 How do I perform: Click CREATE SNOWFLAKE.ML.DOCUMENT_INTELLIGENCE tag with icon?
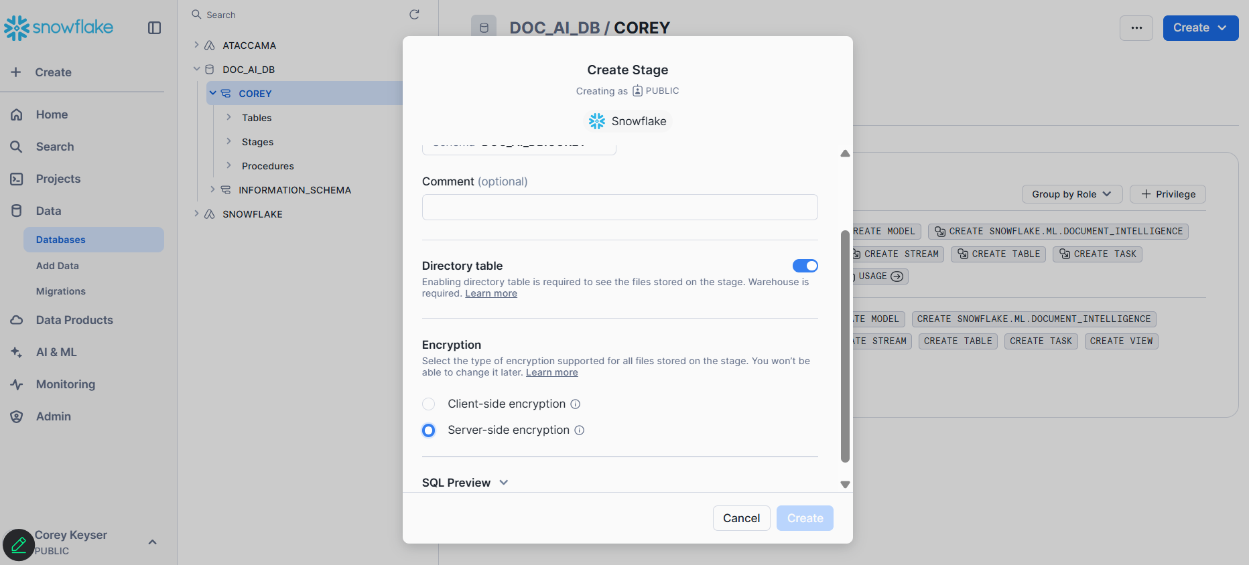1058,232
